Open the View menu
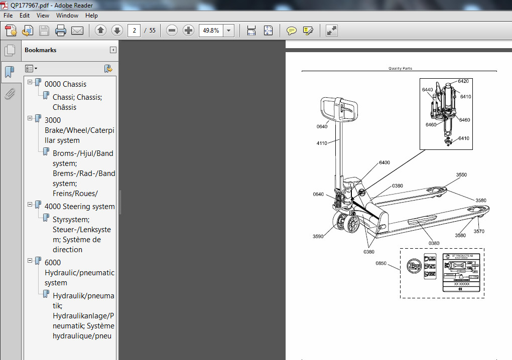The height and width of the screenshot is (360, 512). [x=43, y=16]
